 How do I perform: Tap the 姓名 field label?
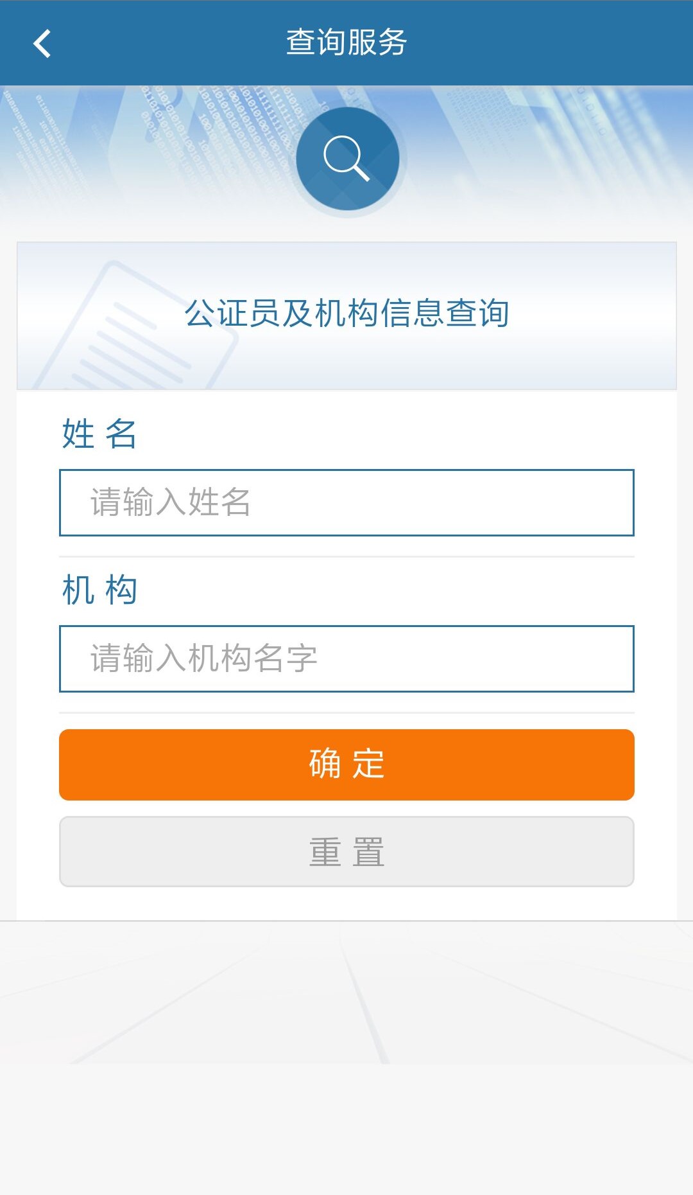tap(99, 434)
